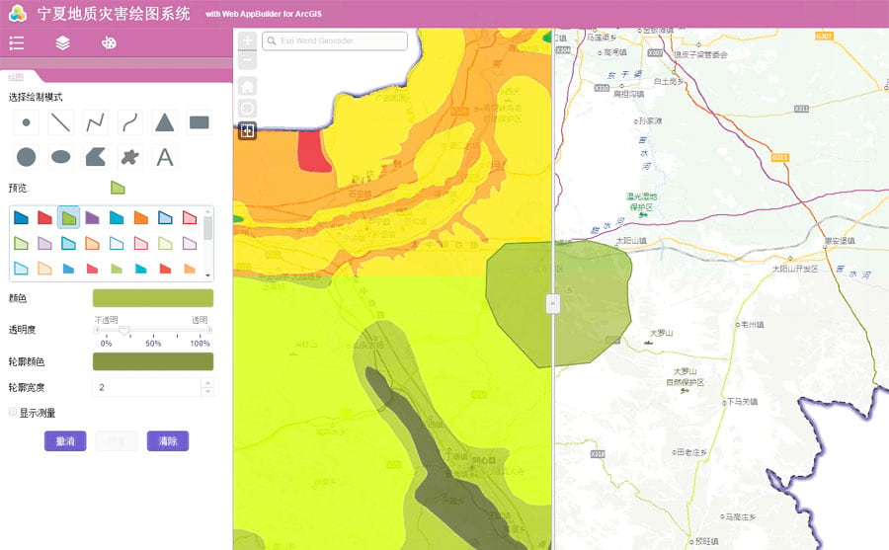Increase outline width with up arrow
889x550 pixels.
coord(207,383)
